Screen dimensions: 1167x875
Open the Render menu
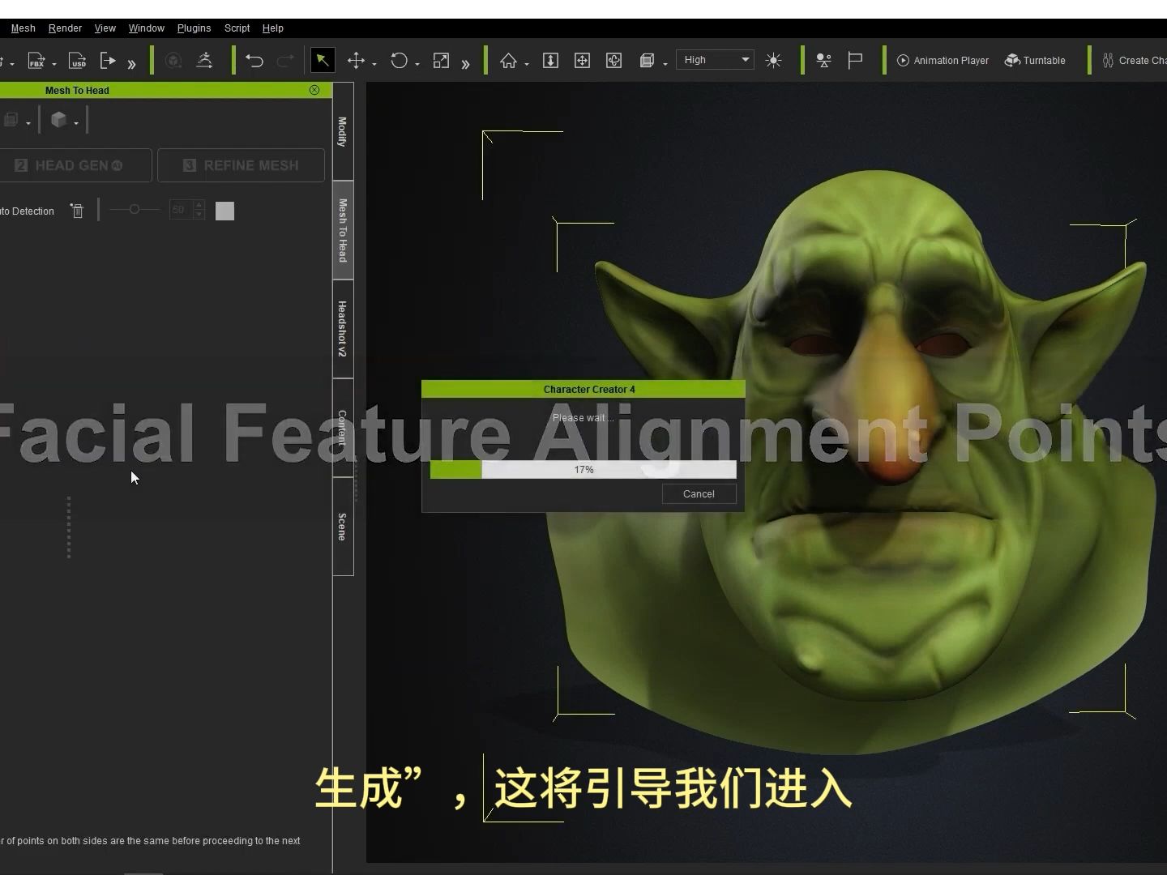pos(65,28)
